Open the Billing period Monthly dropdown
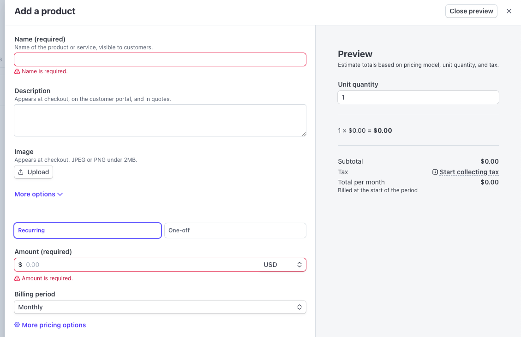521x337 pixels. [160, 307]
